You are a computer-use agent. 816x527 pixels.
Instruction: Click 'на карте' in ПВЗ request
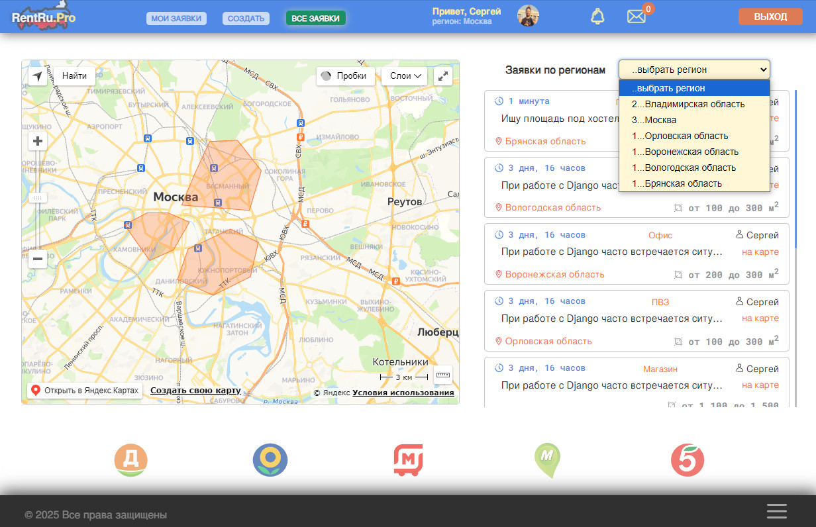coord(760,318)
